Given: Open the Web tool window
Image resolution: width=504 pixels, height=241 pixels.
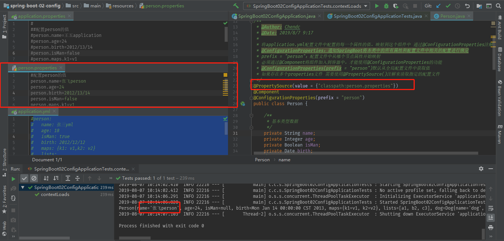Looking at the screenshot, I should click(4, 228).
